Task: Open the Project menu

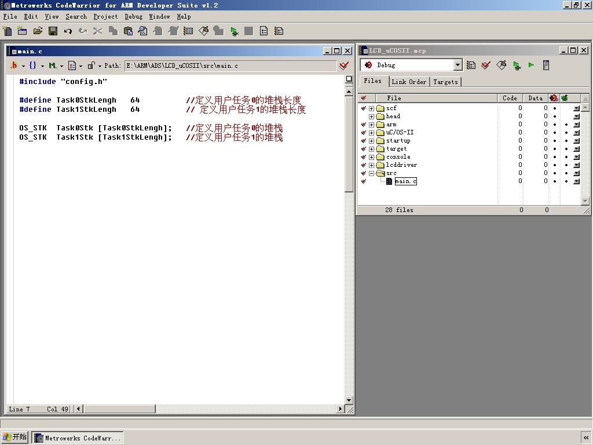Action: click(105, 17)
